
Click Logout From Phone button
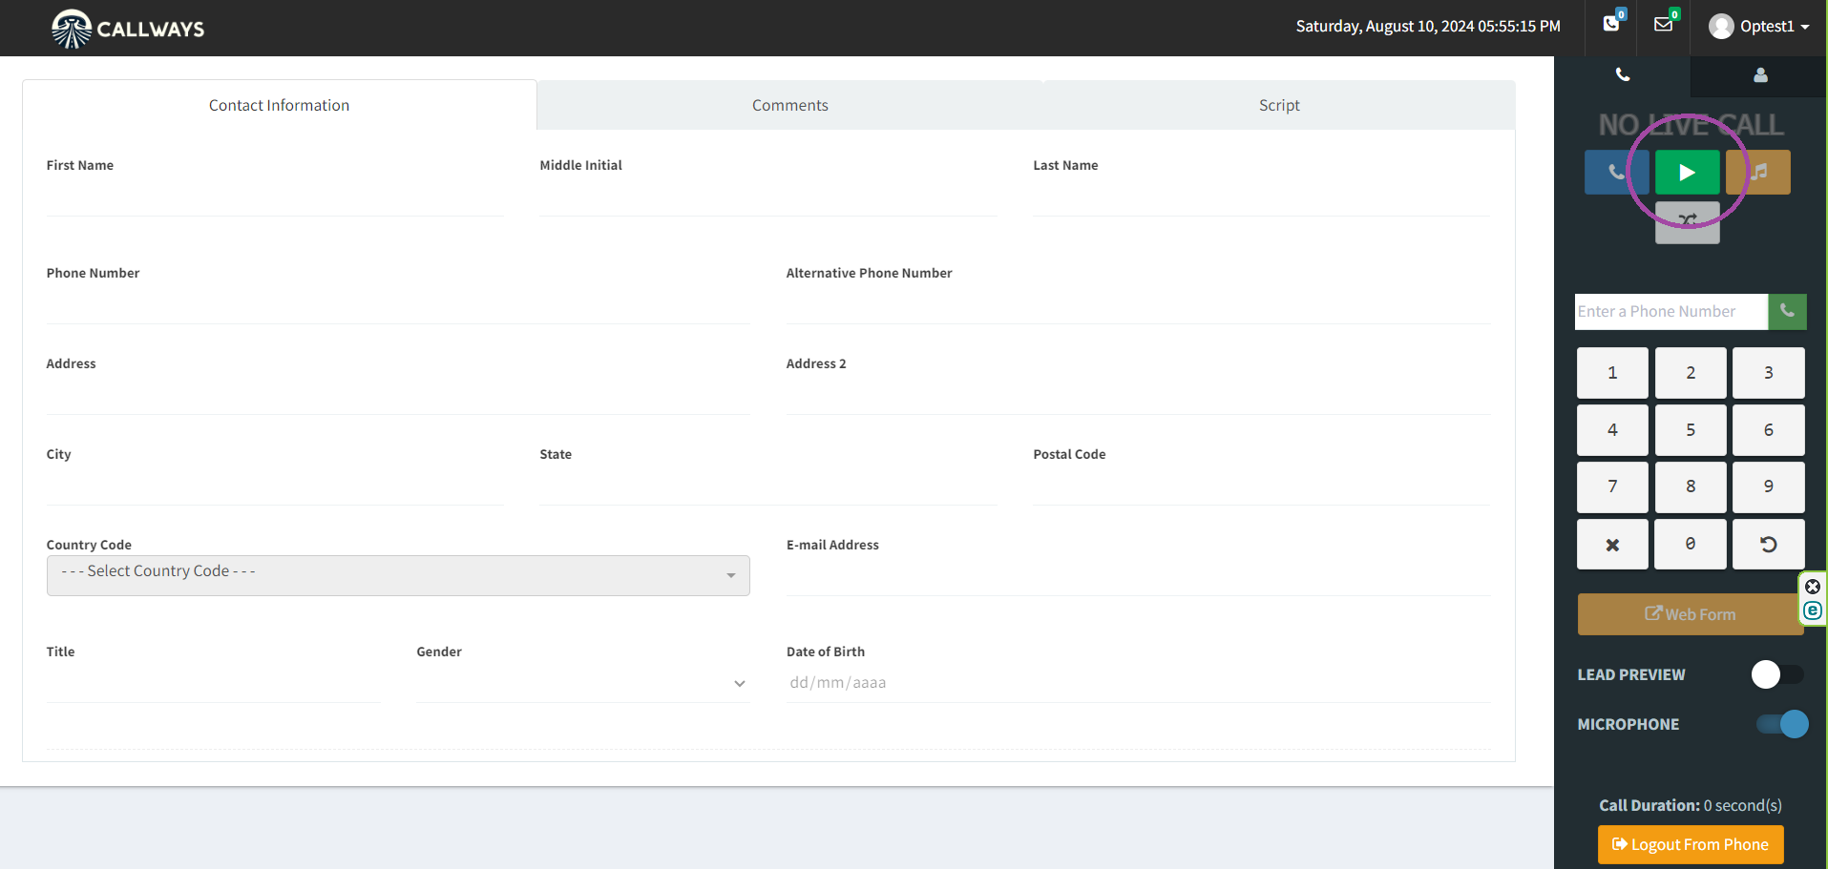[1691, 844]
